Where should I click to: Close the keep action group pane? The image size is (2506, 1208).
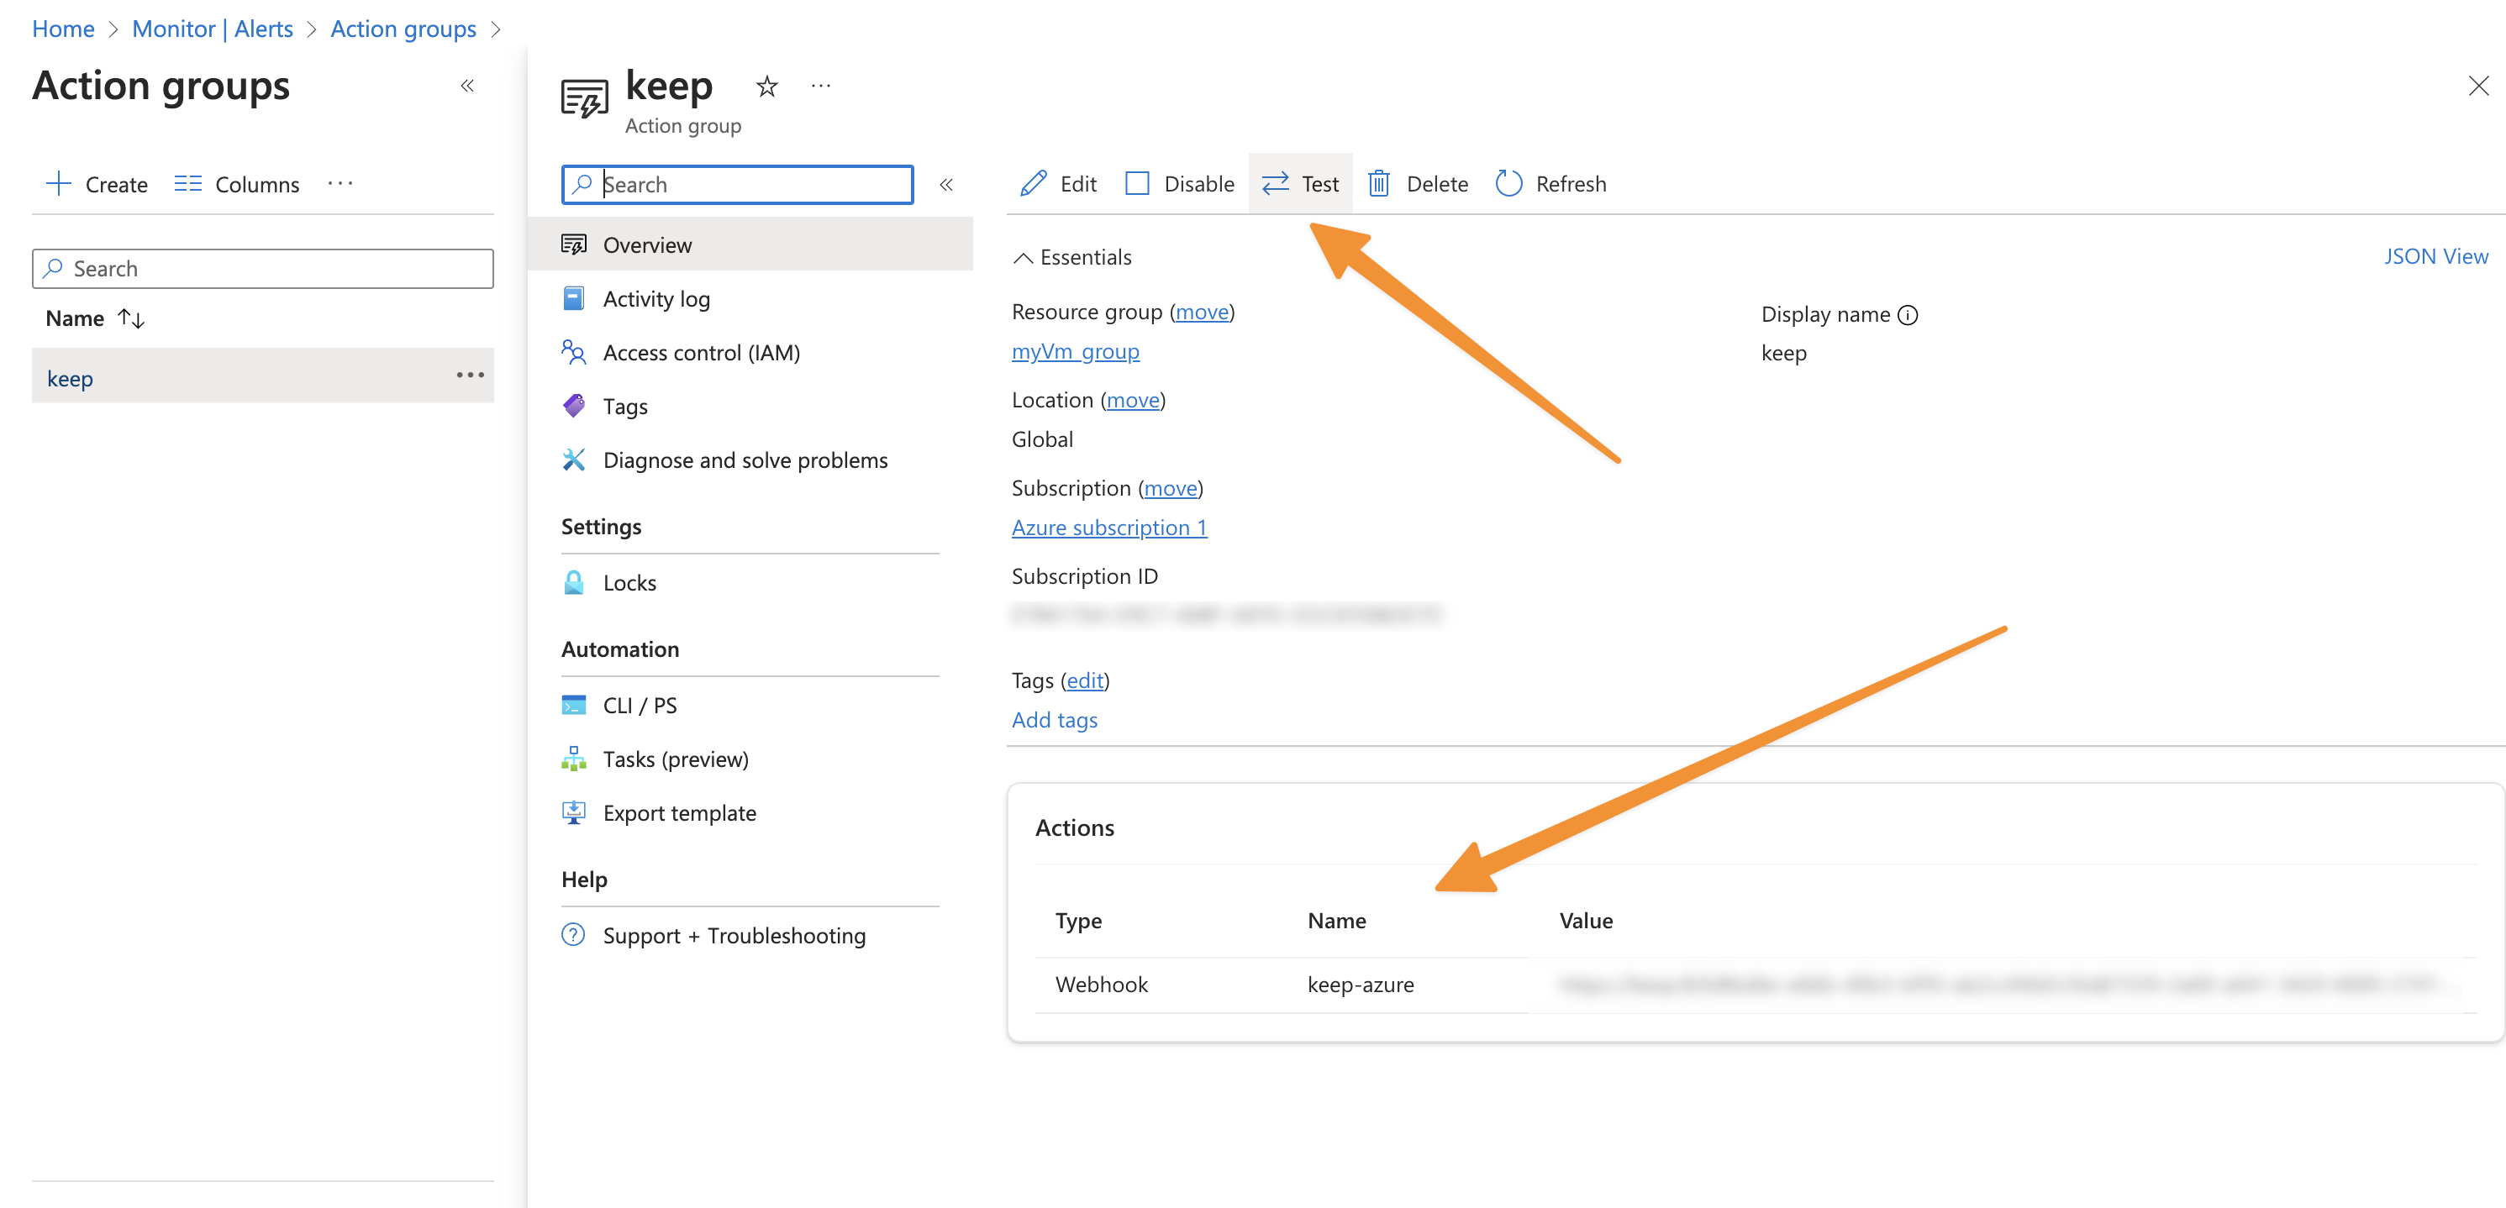coord(2477,86)
